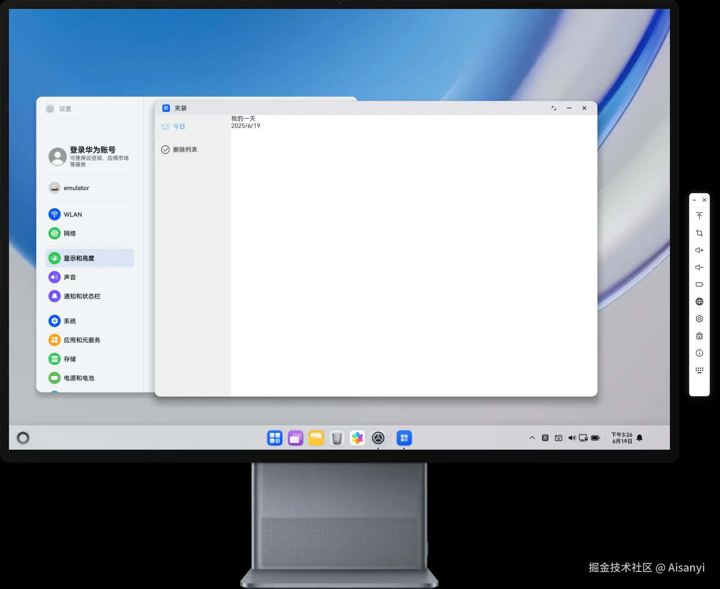Toggle the 夹袋 window resize button
This screenshot has width=720, height=589.
(x=554, y=108)
